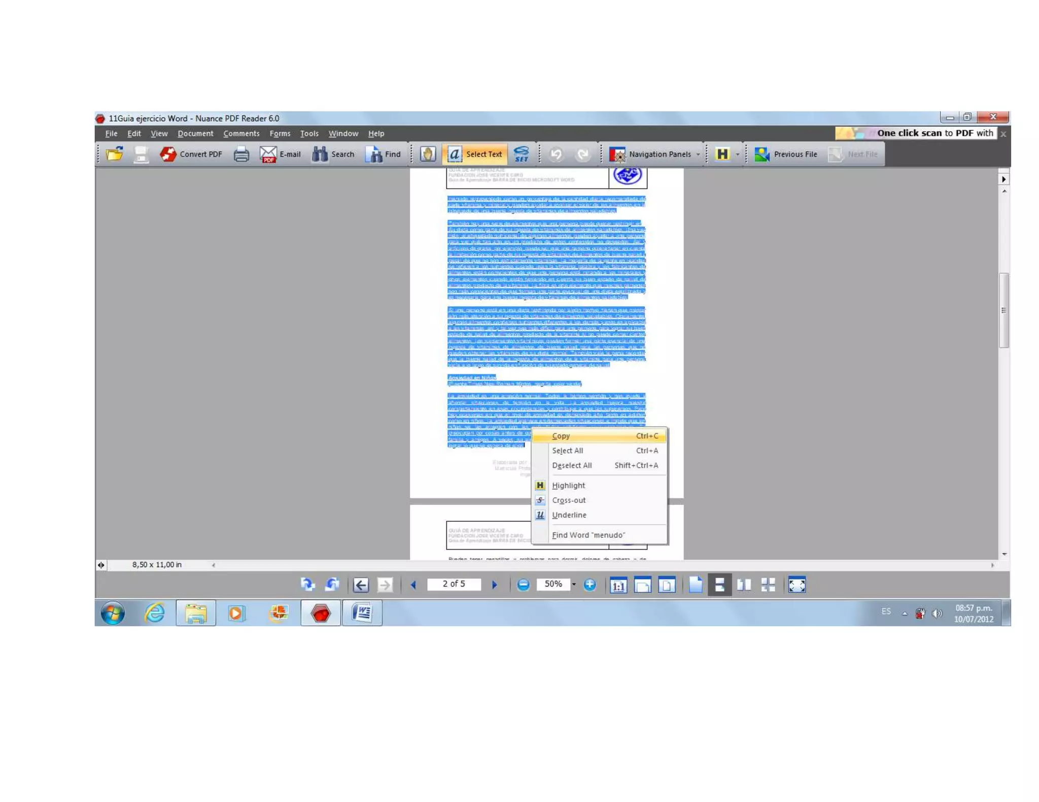Toggle the Select Text tool
The image size is (1039, 802).
pyautogui.click(x=475, y=154)
